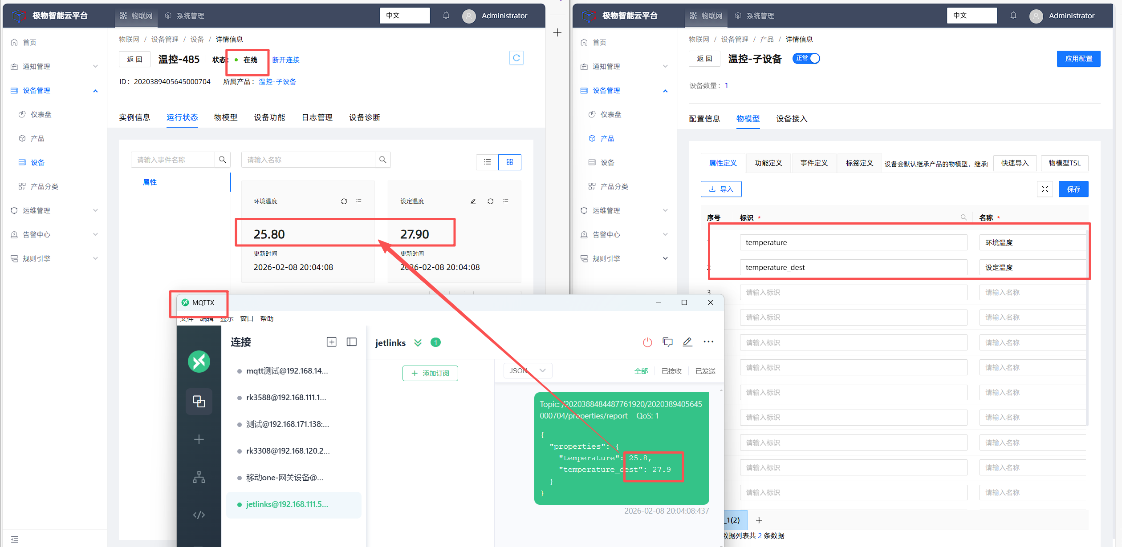This screenshot has width=1122, height=547.
Task: Click the 应用配置 button
Action: (x=1078, y=59)
